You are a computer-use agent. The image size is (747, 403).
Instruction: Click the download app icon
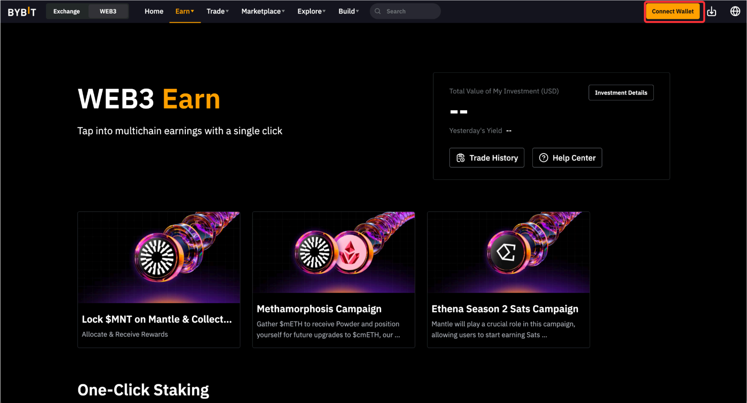click(x=711, y=11)
